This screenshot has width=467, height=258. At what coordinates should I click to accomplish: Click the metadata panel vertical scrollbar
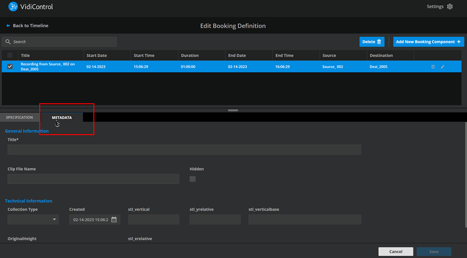click(465, 178)
